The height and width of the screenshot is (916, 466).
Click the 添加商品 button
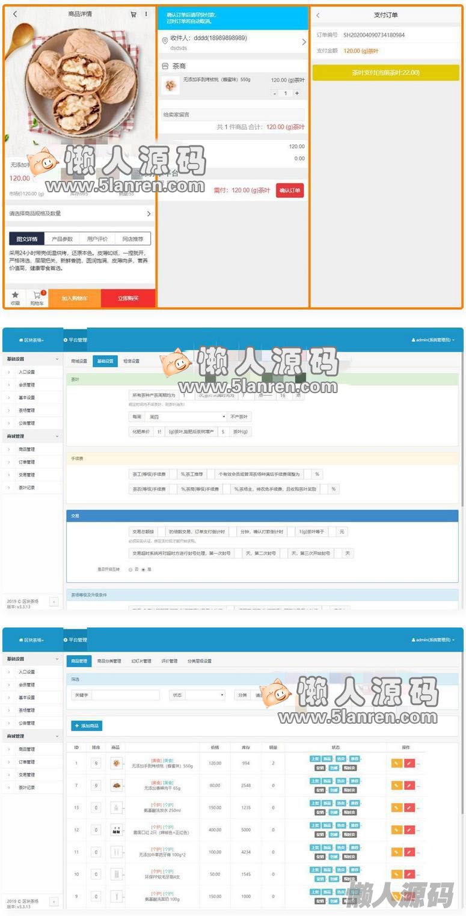pos(87,726)
